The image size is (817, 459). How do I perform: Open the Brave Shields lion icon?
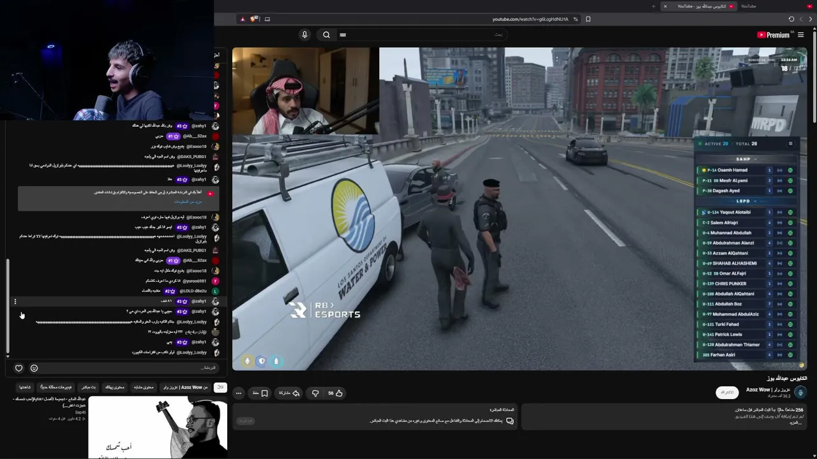[x=253, y=19]
